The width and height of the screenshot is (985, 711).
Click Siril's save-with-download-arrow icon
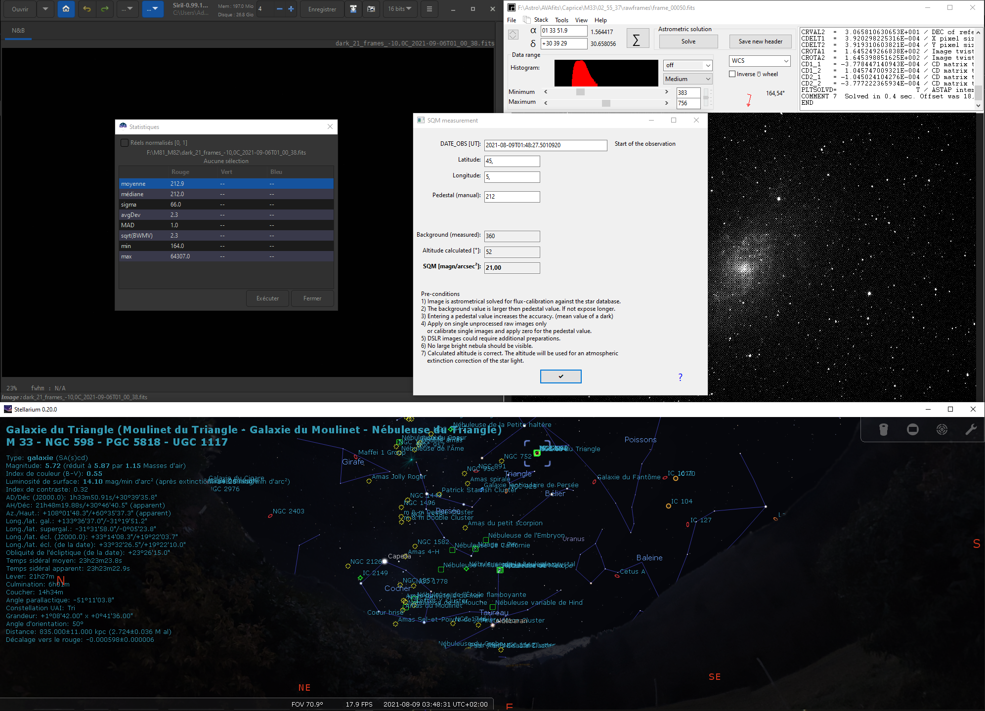click(353, 9)
